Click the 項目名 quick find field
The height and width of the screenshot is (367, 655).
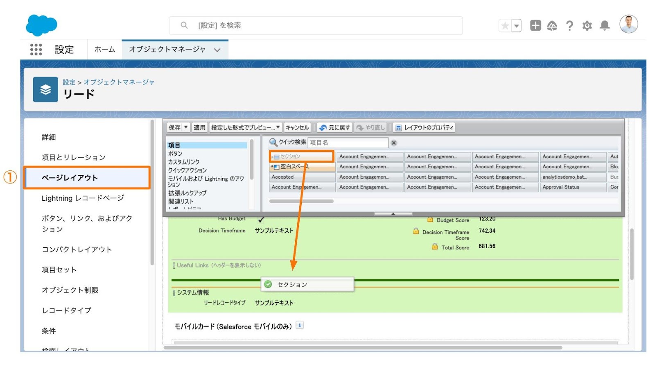tap(348, 143)
